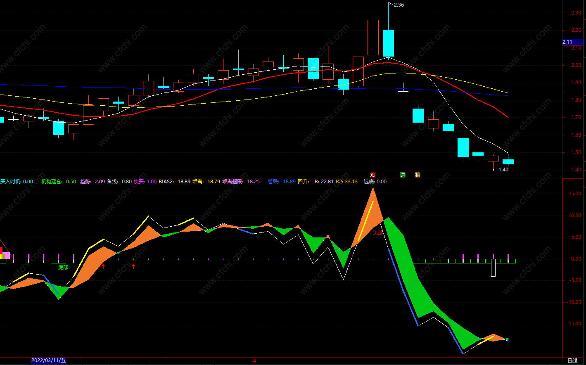Click the green 底部 signal label

(x=63, y=268)
